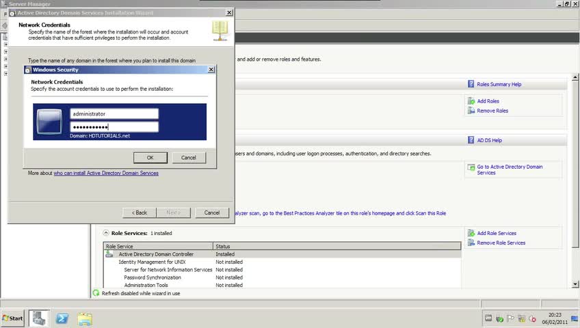This screenshot has height=328, width=580.
Task: Open the Roles Summary Help link
Action: tap(499, 84)
